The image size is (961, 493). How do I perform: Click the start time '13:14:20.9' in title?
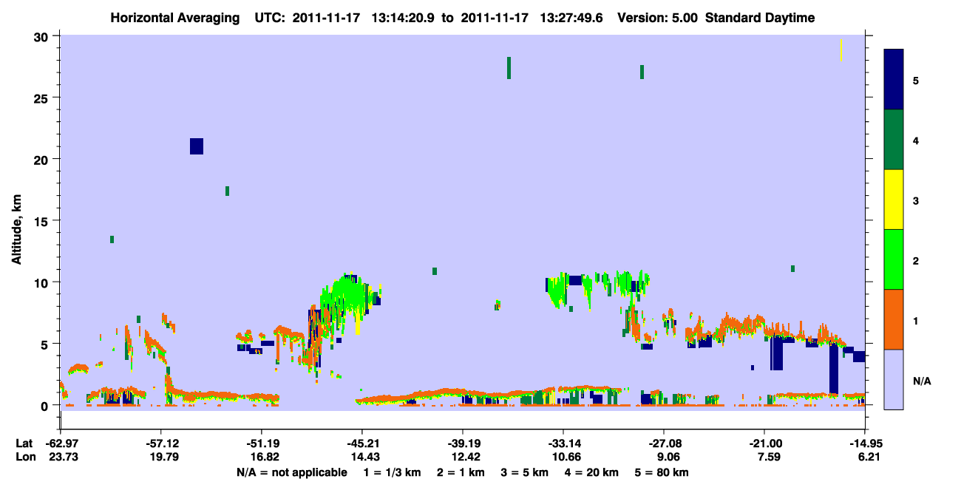pyautogui.click(x=404, y=18)
